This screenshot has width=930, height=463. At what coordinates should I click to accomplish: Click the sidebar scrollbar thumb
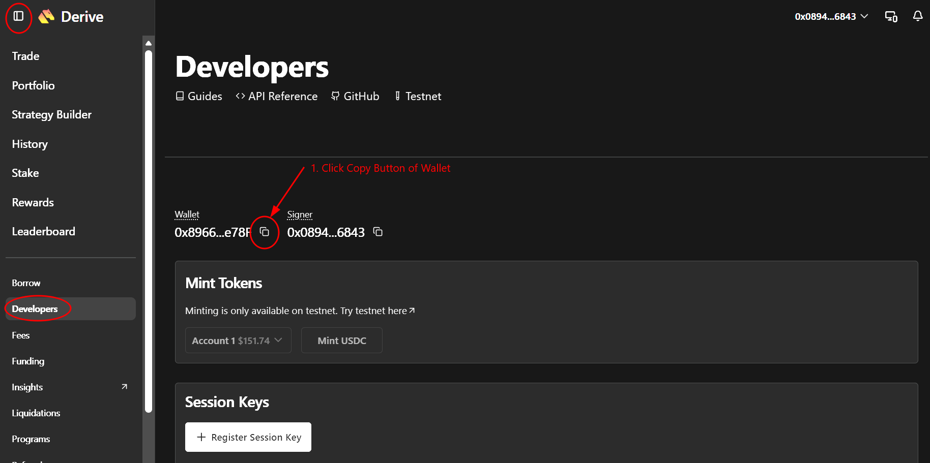tap(149, 231)
